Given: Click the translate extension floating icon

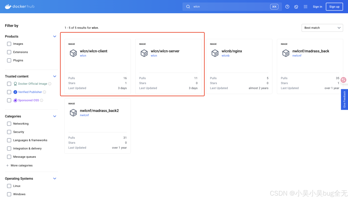Looking at the screenshot, I should tap(343, 80).
